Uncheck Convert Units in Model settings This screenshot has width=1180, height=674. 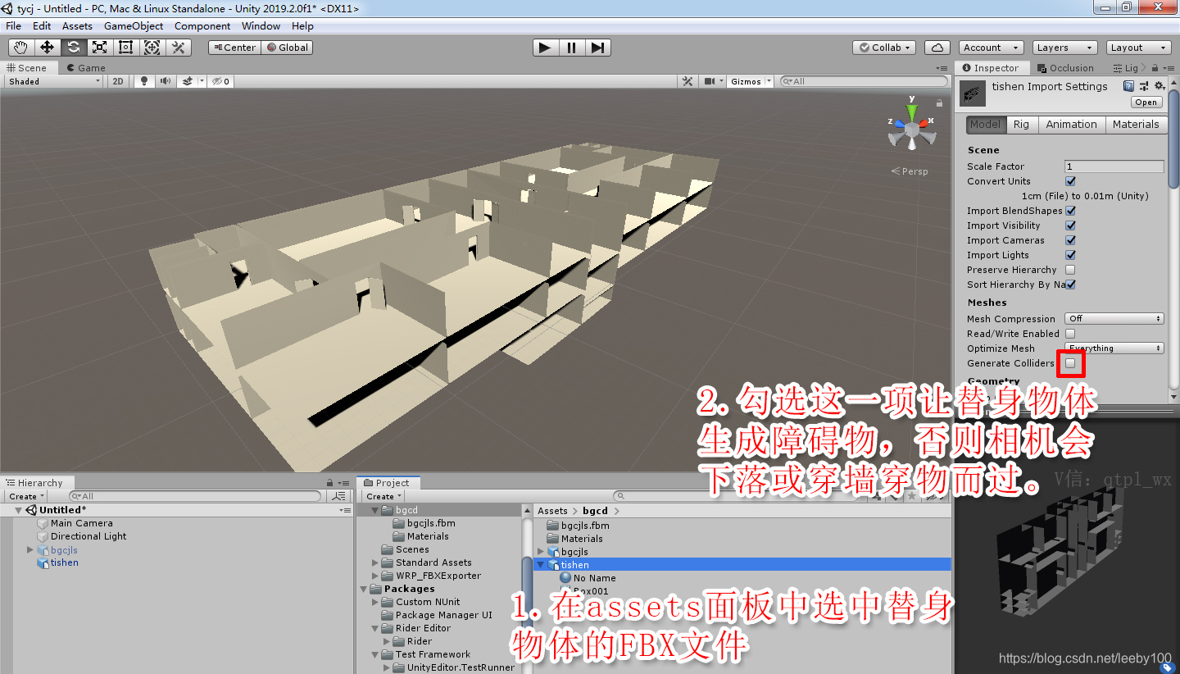(x=1071, y=181)
